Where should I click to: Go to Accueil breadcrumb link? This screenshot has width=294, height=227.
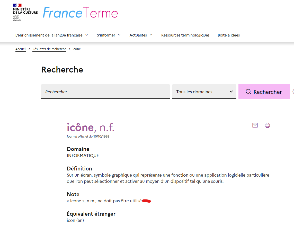21,49
